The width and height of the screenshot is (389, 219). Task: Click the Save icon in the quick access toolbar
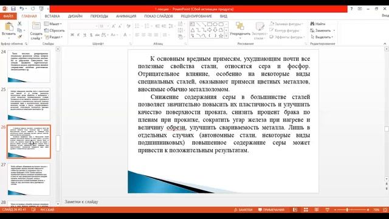(x=13, y=9)
